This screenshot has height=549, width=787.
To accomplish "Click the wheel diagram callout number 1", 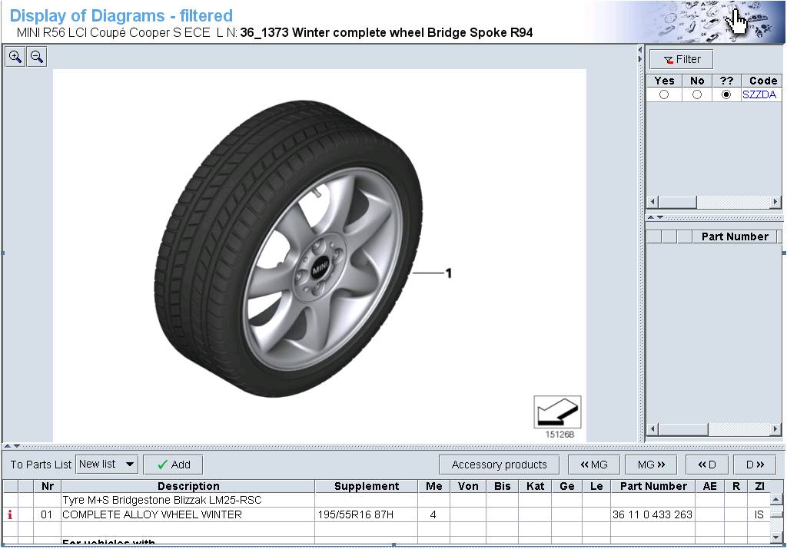I will point(449,273).
